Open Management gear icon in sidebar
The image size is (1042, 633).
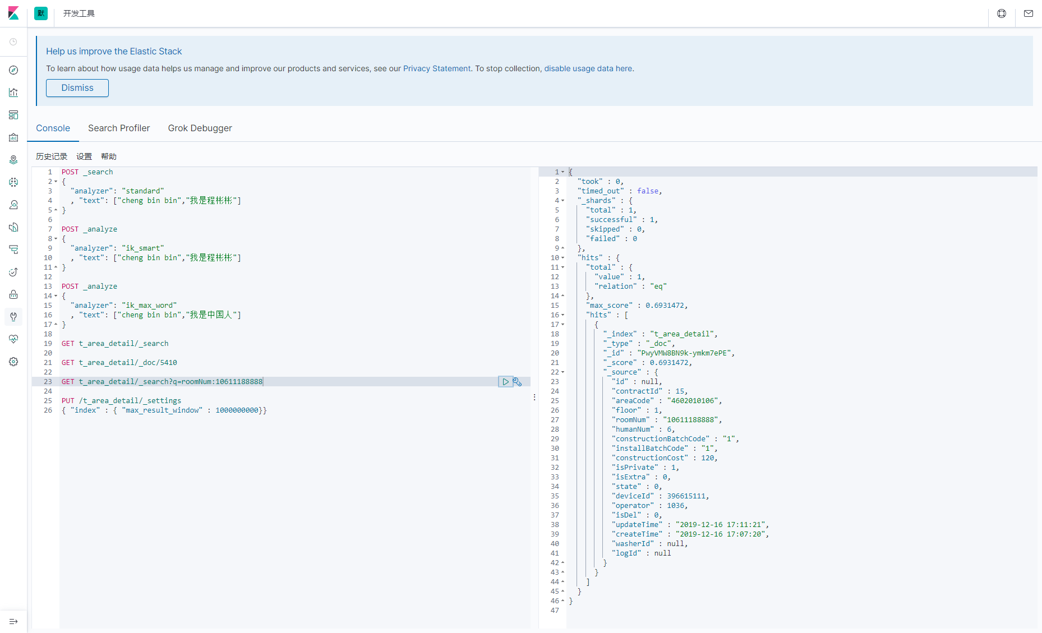[13, 362]
